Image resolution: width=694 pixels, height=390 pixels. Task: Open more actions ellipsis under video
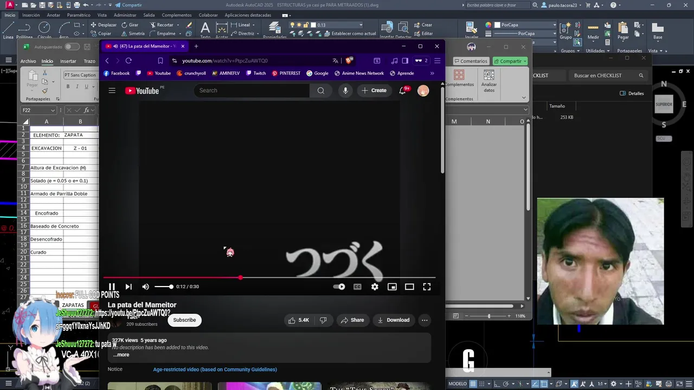coord(425,320)
